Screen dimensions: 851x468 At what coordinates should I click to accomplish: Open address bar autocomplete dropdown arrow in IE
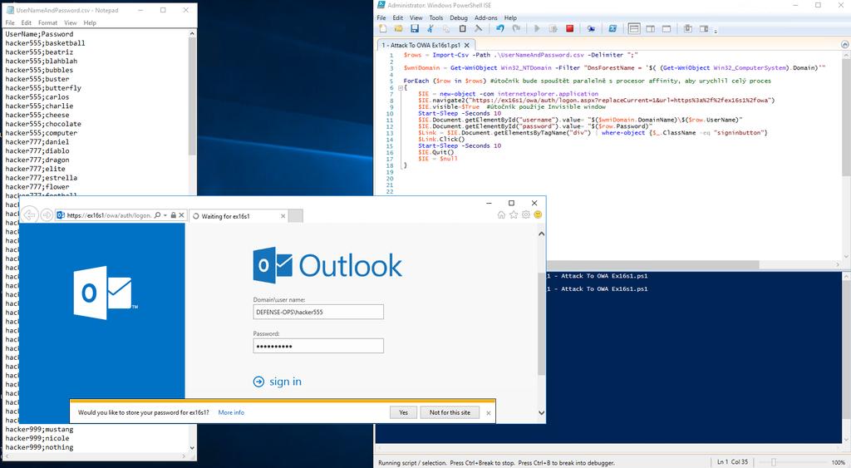tap(165, 215)
